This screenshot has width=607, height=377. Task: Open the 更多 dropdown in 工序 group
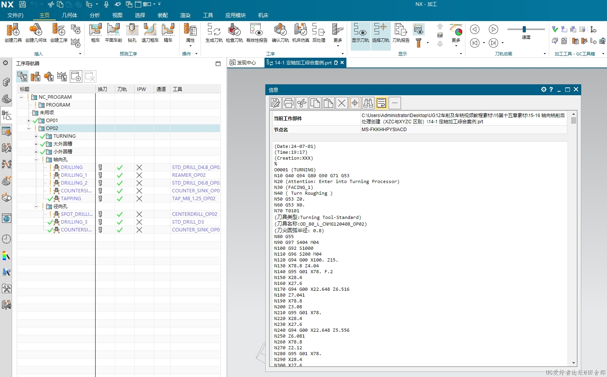coord(338,35)
